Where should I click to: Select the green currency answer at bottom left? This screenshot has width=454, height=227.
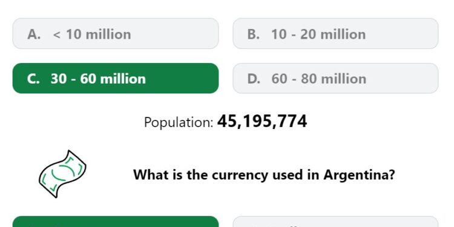(x=116, y=222)
